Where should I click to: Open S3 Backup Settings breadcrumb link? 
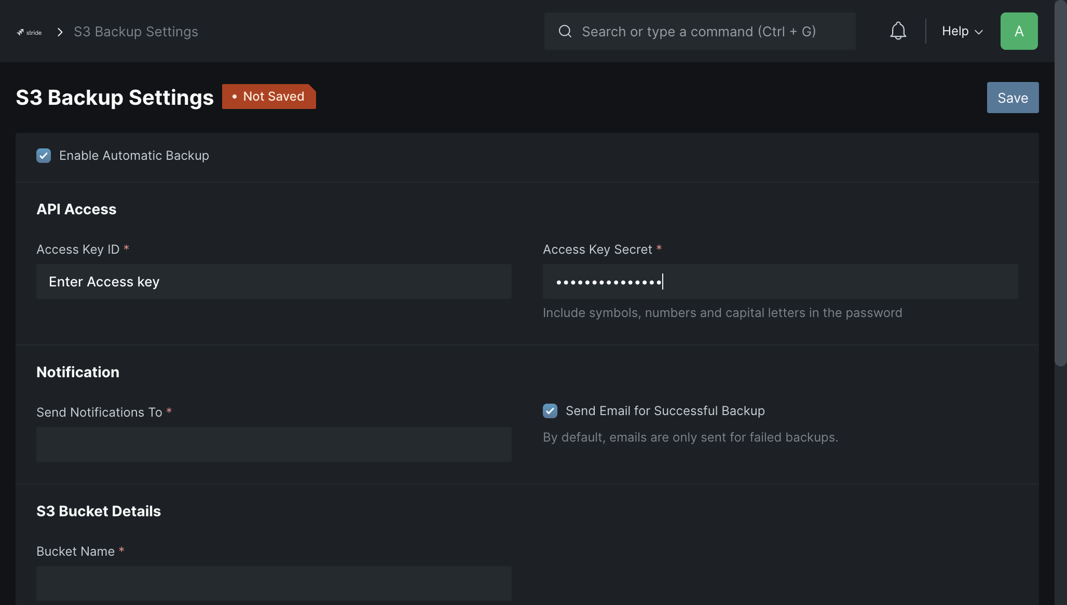136,32
